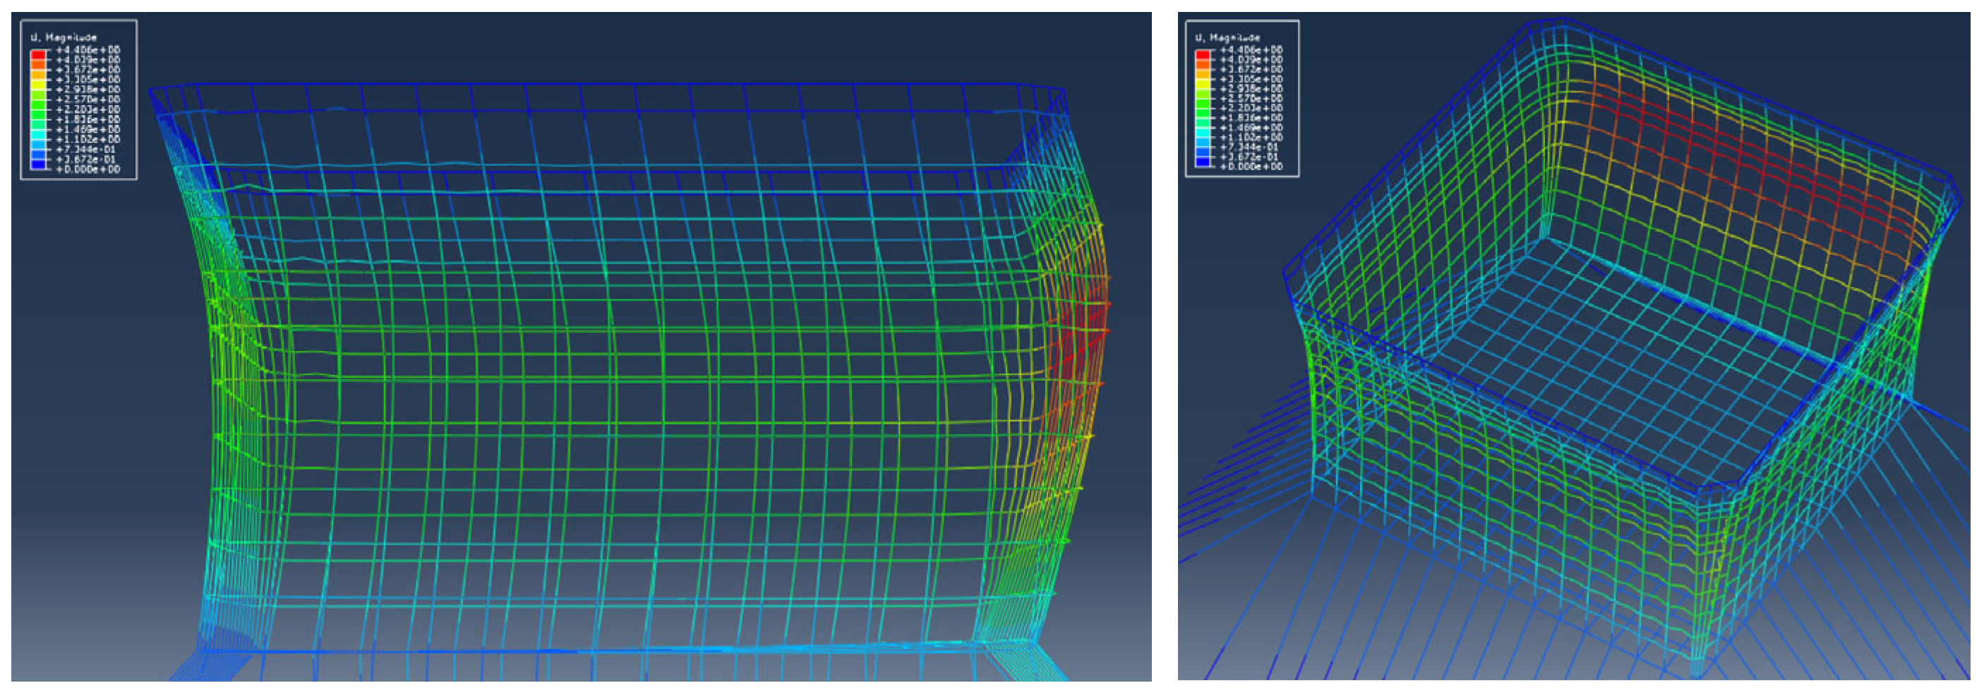Select the +4.406e+00 value in left legend
The height and width of the screenshot is (695, 1984).
pyautogui.click(x=87, y=50)
